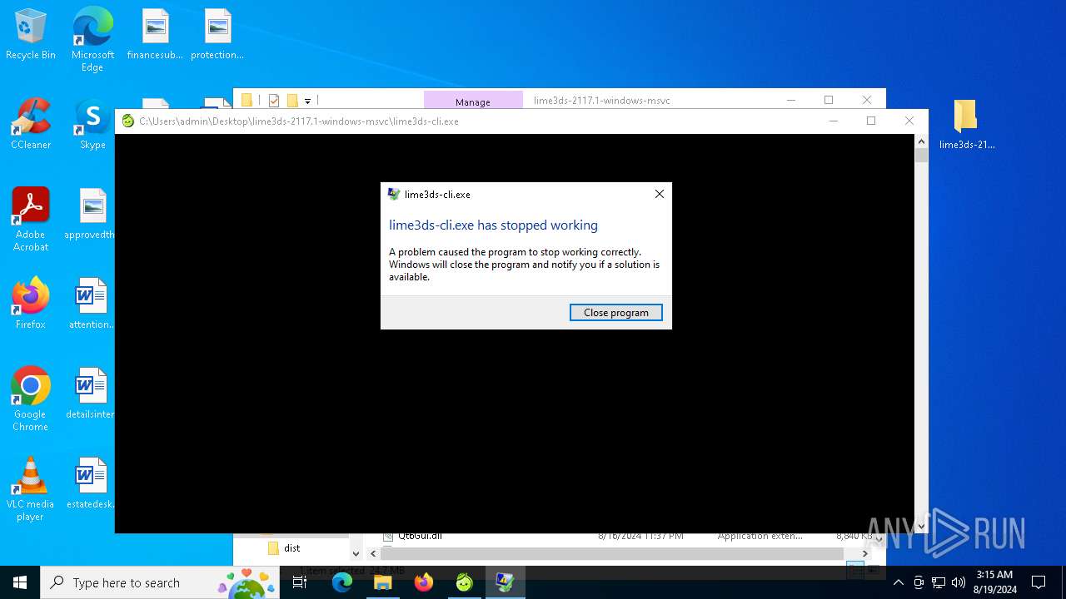The width and height of the screenshot is (1066, 599).
Task: Open the clock showing 3:15 AM
Action: click(x=995, y=582)
